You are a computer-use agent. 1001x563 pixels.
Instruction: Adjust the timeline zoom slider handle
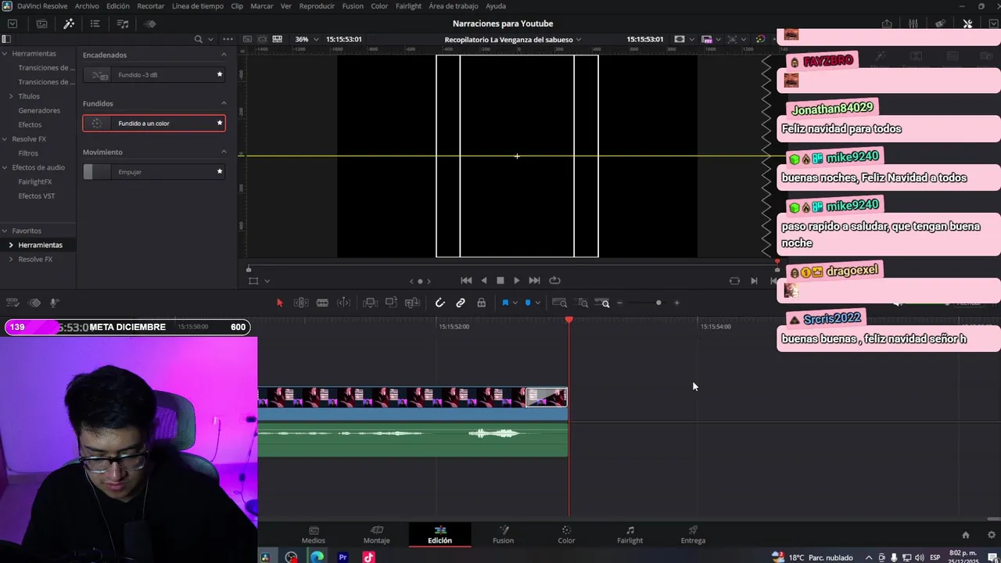click(x=658, y=303)
